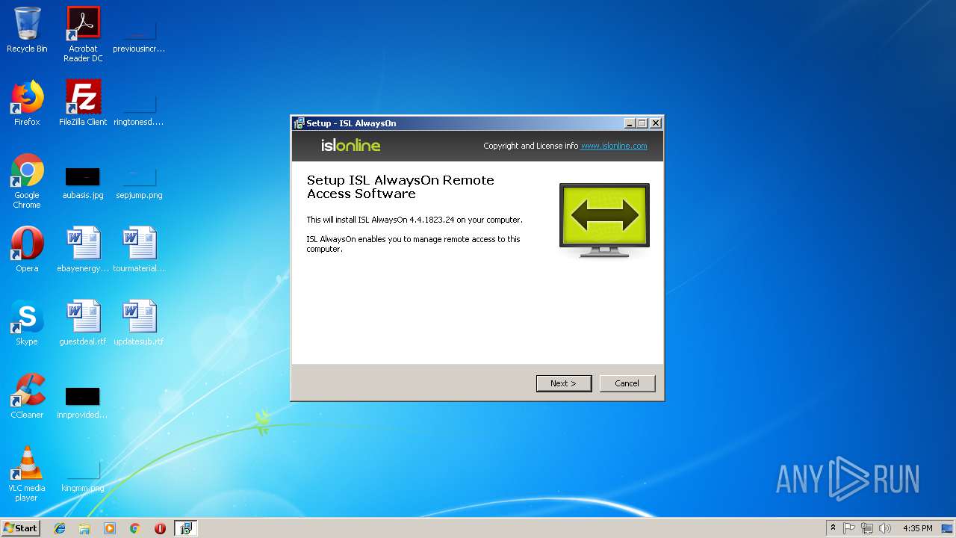Cancel the ISL AlwaysOn setup
Viewport: 956px width, 538px height.
pos(627,383)
